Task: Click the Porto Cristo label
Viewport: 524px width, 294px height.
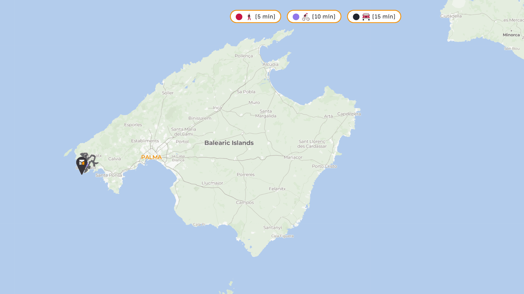Action: [324, 166]
